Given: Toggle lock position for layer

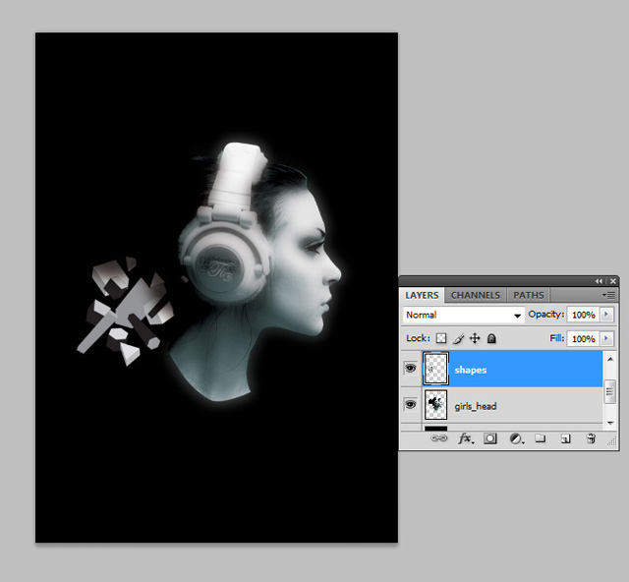Looking at the screenshot, I should [x=475, y=338].
